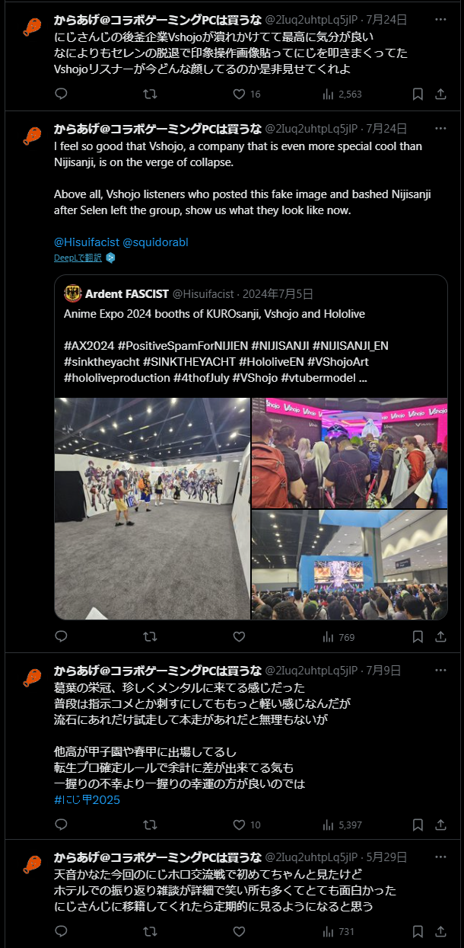464x948 pixels.
Task: Open more options menu on 7月9日 tweet
Action: [x=440, y=671]
